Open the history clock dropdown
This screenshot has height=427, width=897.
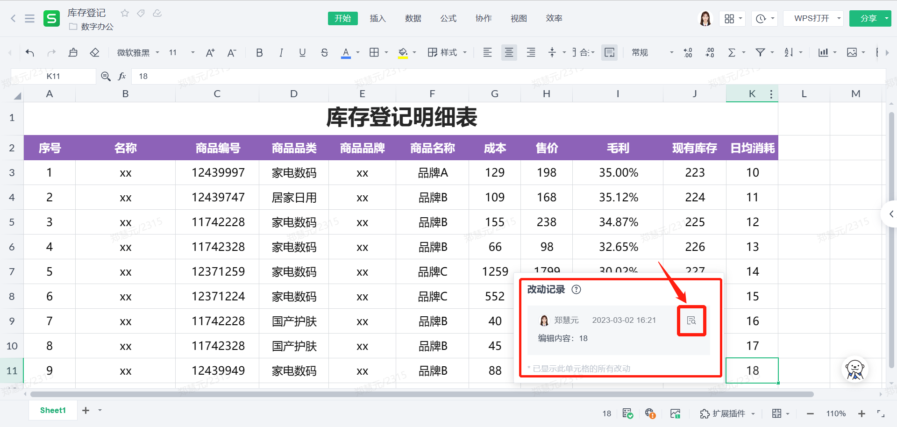point(765,18)
